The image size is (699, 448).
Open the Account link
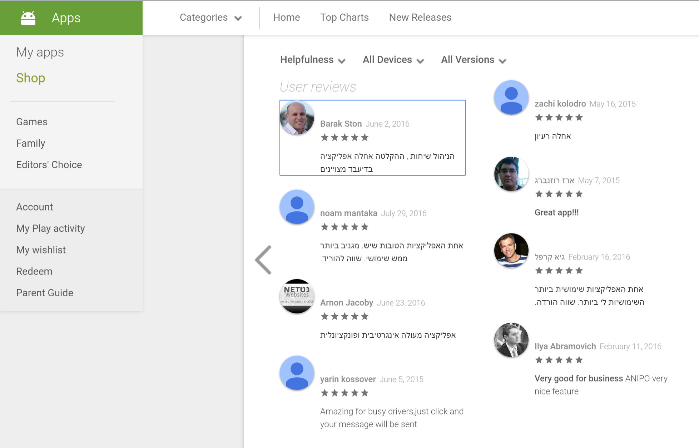[35, 207]
